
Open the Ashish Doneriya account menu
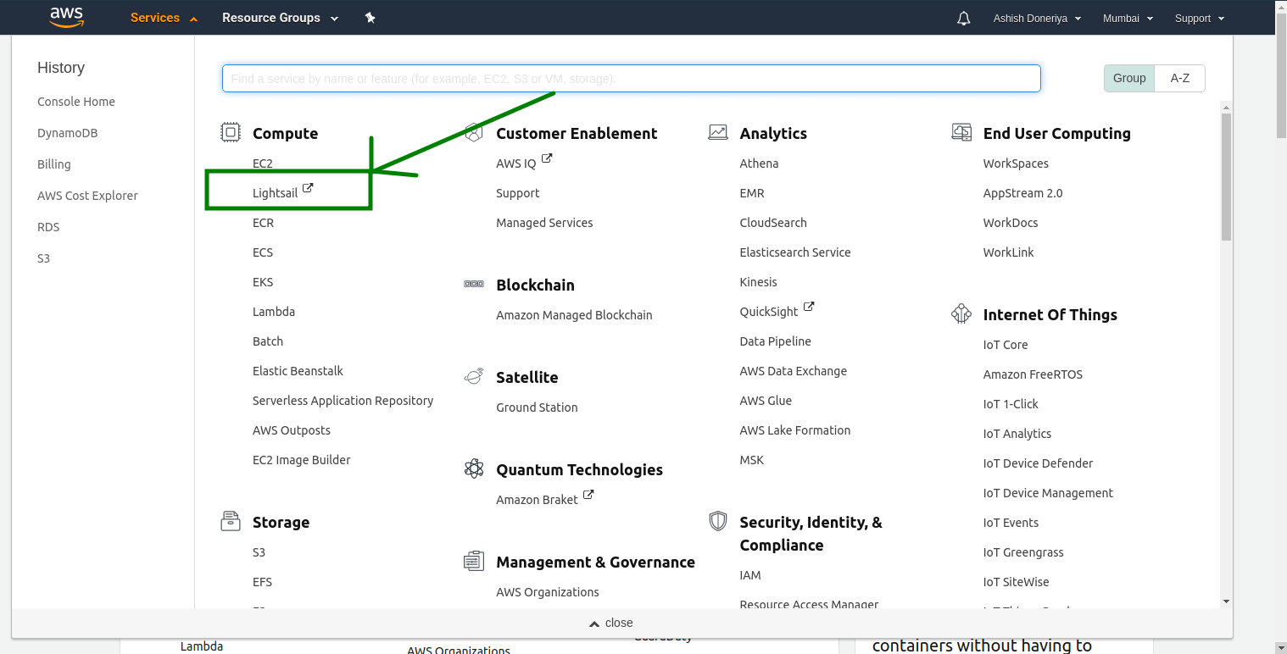tap(1037, 19)
